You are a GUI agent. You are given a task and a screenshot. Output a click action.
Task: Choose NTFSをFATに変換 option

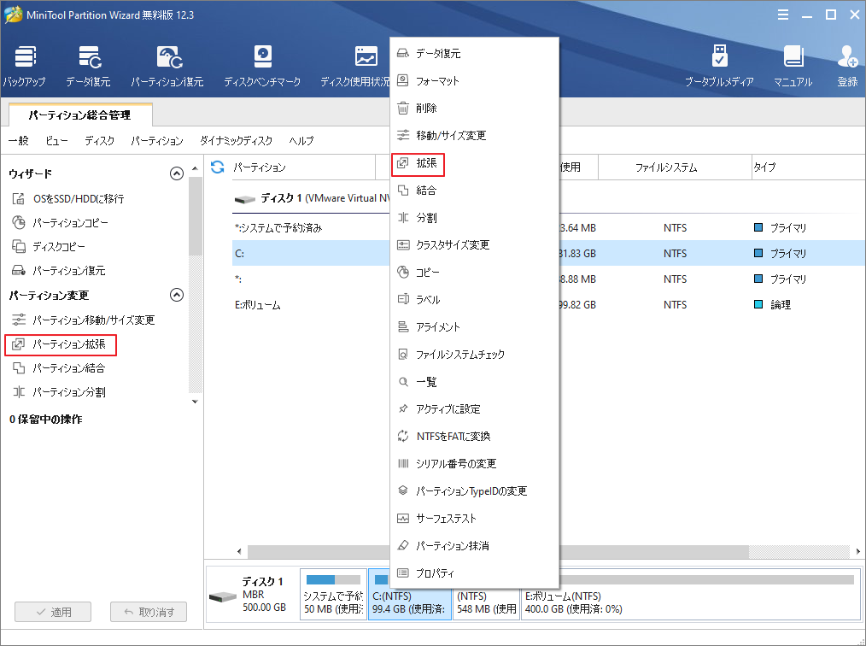point(475,437)
